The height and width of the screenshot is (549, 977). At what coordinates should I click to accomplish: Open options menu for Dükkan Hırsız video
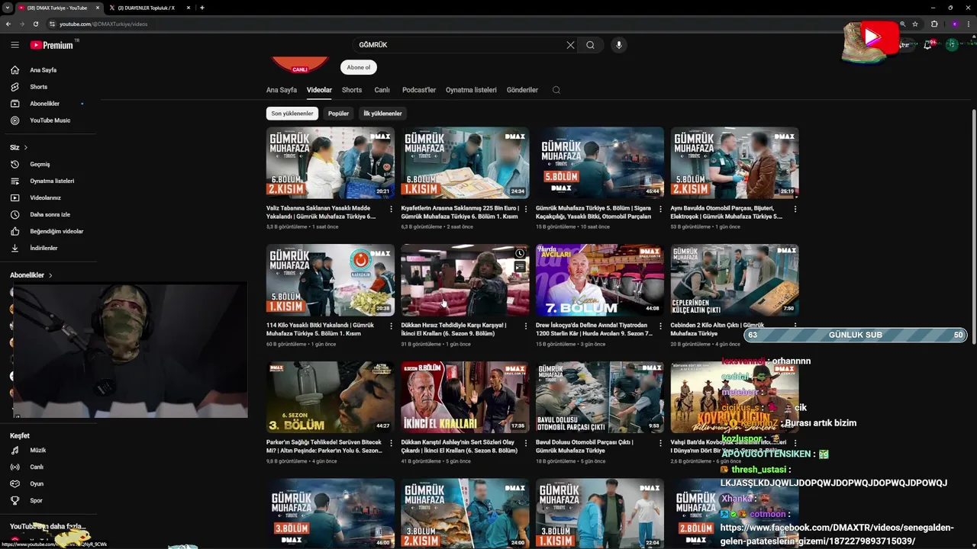[x=526, y=326]
